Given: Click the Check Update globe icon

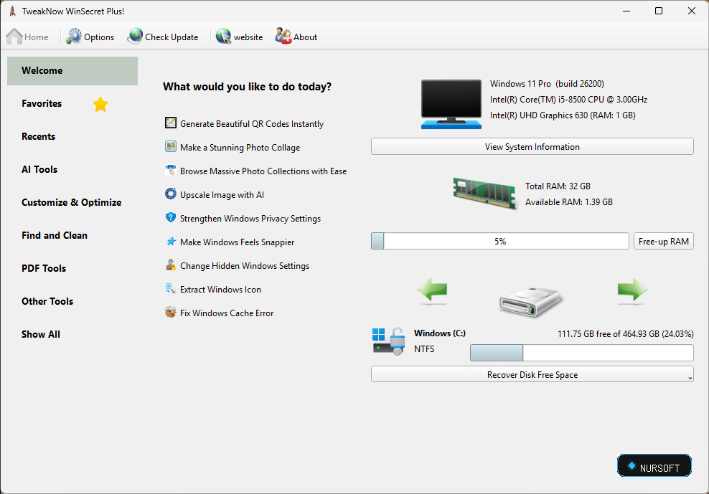Looking at the screenshot, I should [x=135, y=36].
